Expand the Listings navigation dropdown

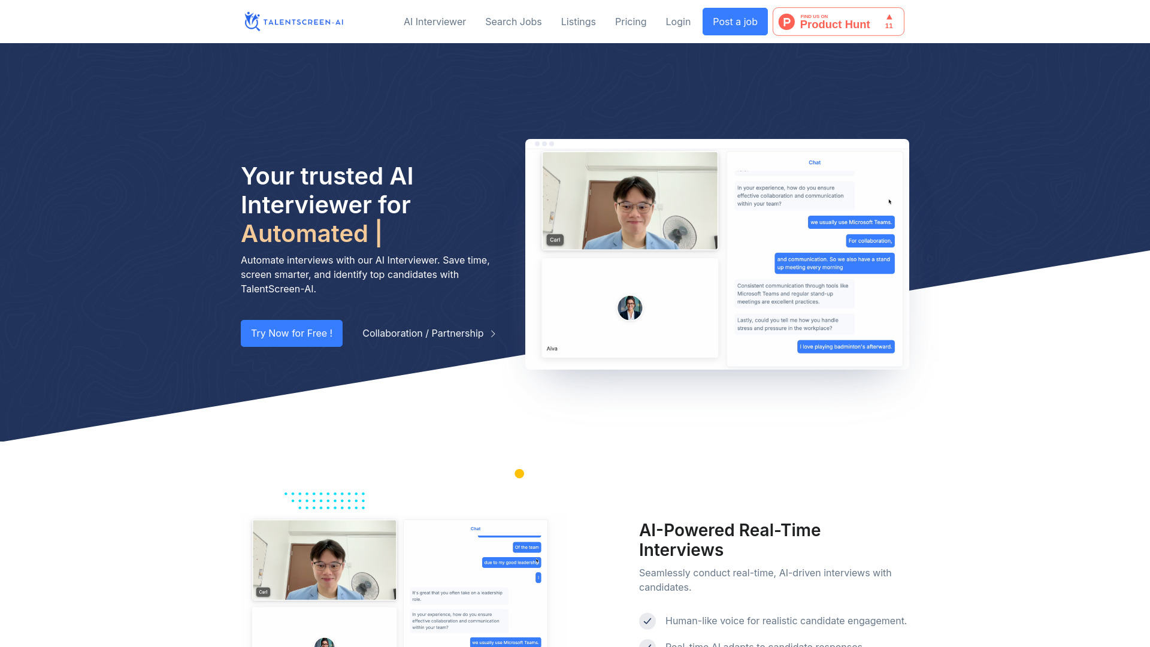pos(578,22)
